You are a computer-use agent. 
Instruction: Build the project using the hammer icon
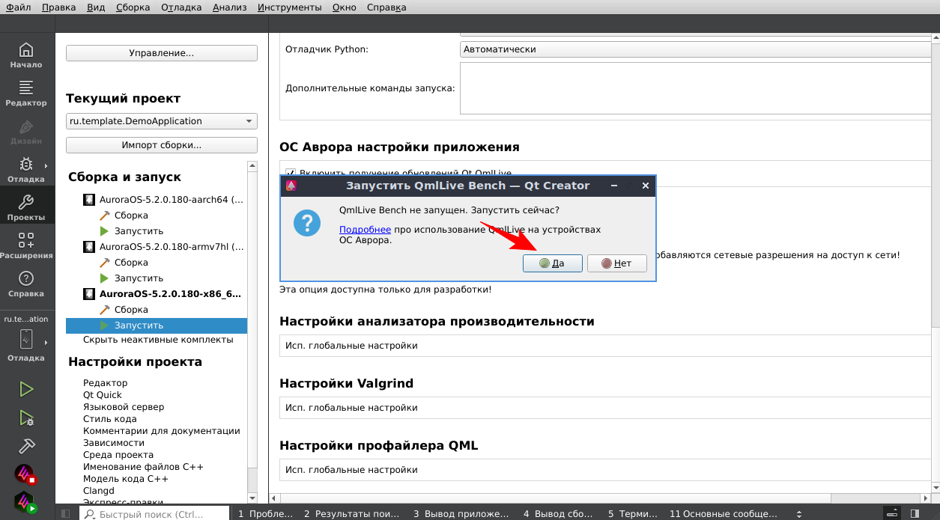(x=27, y=446)
